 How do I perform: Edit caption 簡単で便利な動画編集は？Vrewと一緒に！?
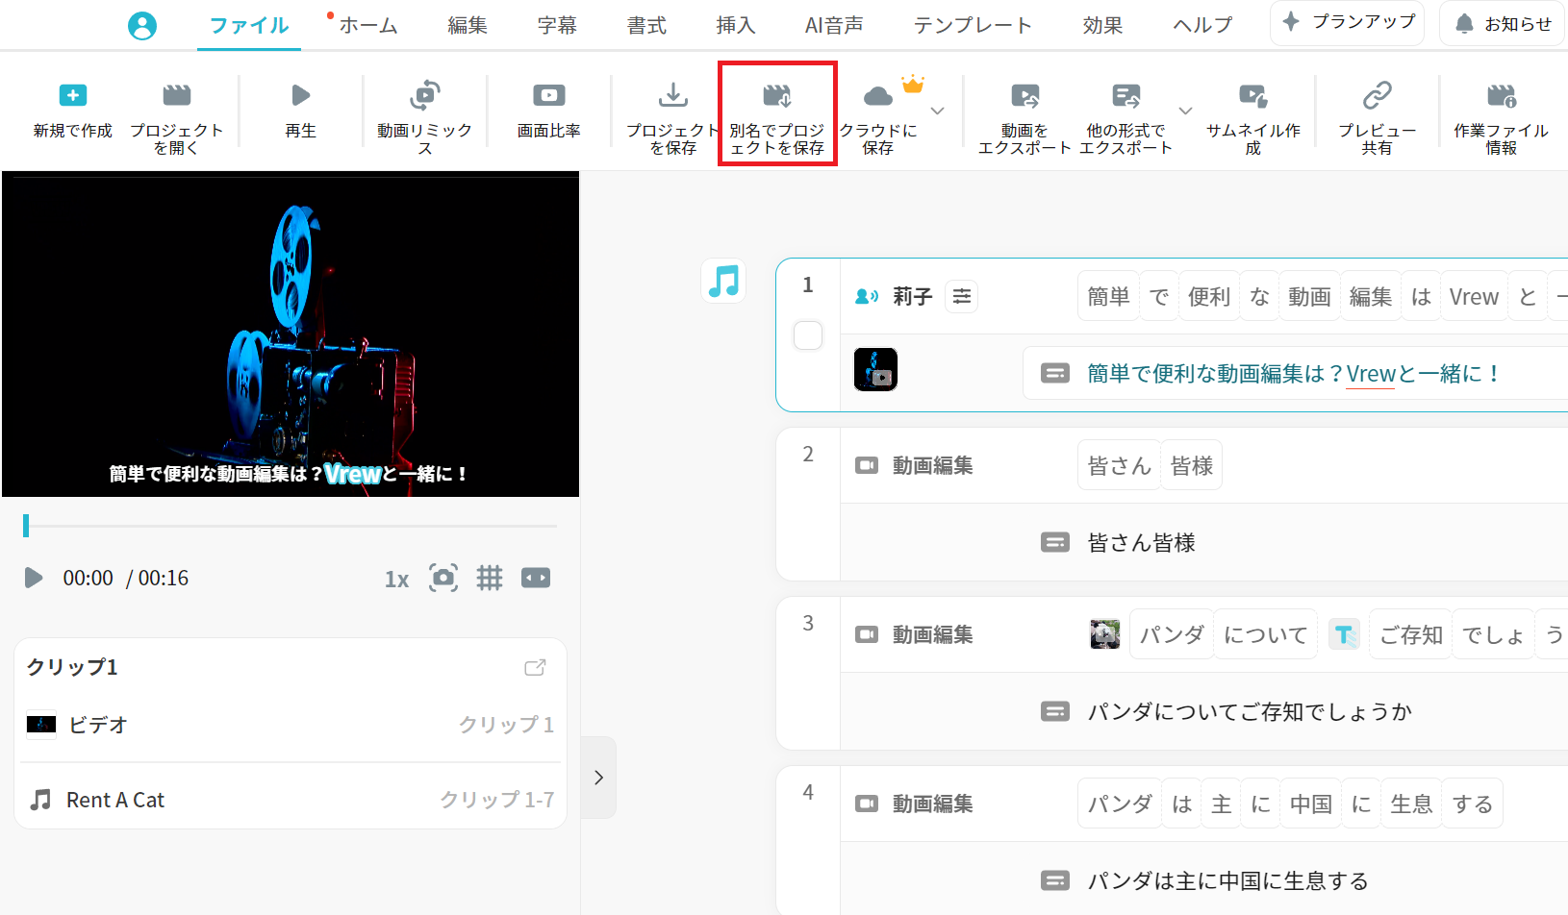[1292, 374]
